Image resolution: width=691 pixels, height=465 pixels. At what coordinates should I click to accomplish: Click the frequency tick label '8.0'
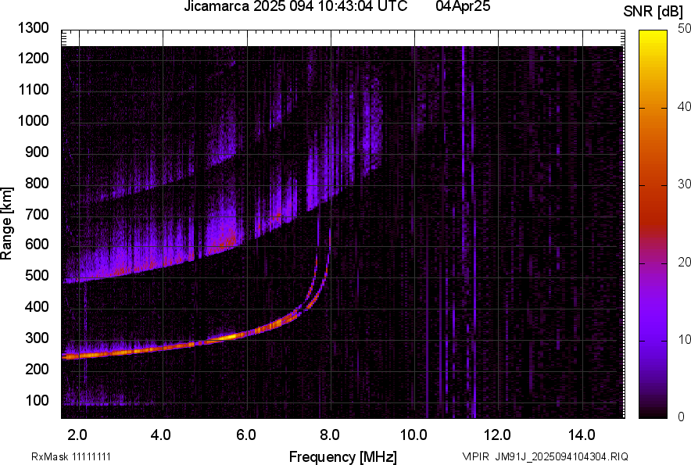click(x=329, y=435)
